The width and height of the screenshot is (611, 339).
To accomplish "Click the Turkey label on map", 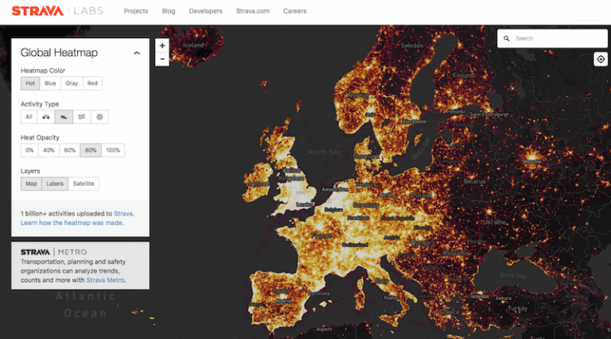I will [517, 308].
